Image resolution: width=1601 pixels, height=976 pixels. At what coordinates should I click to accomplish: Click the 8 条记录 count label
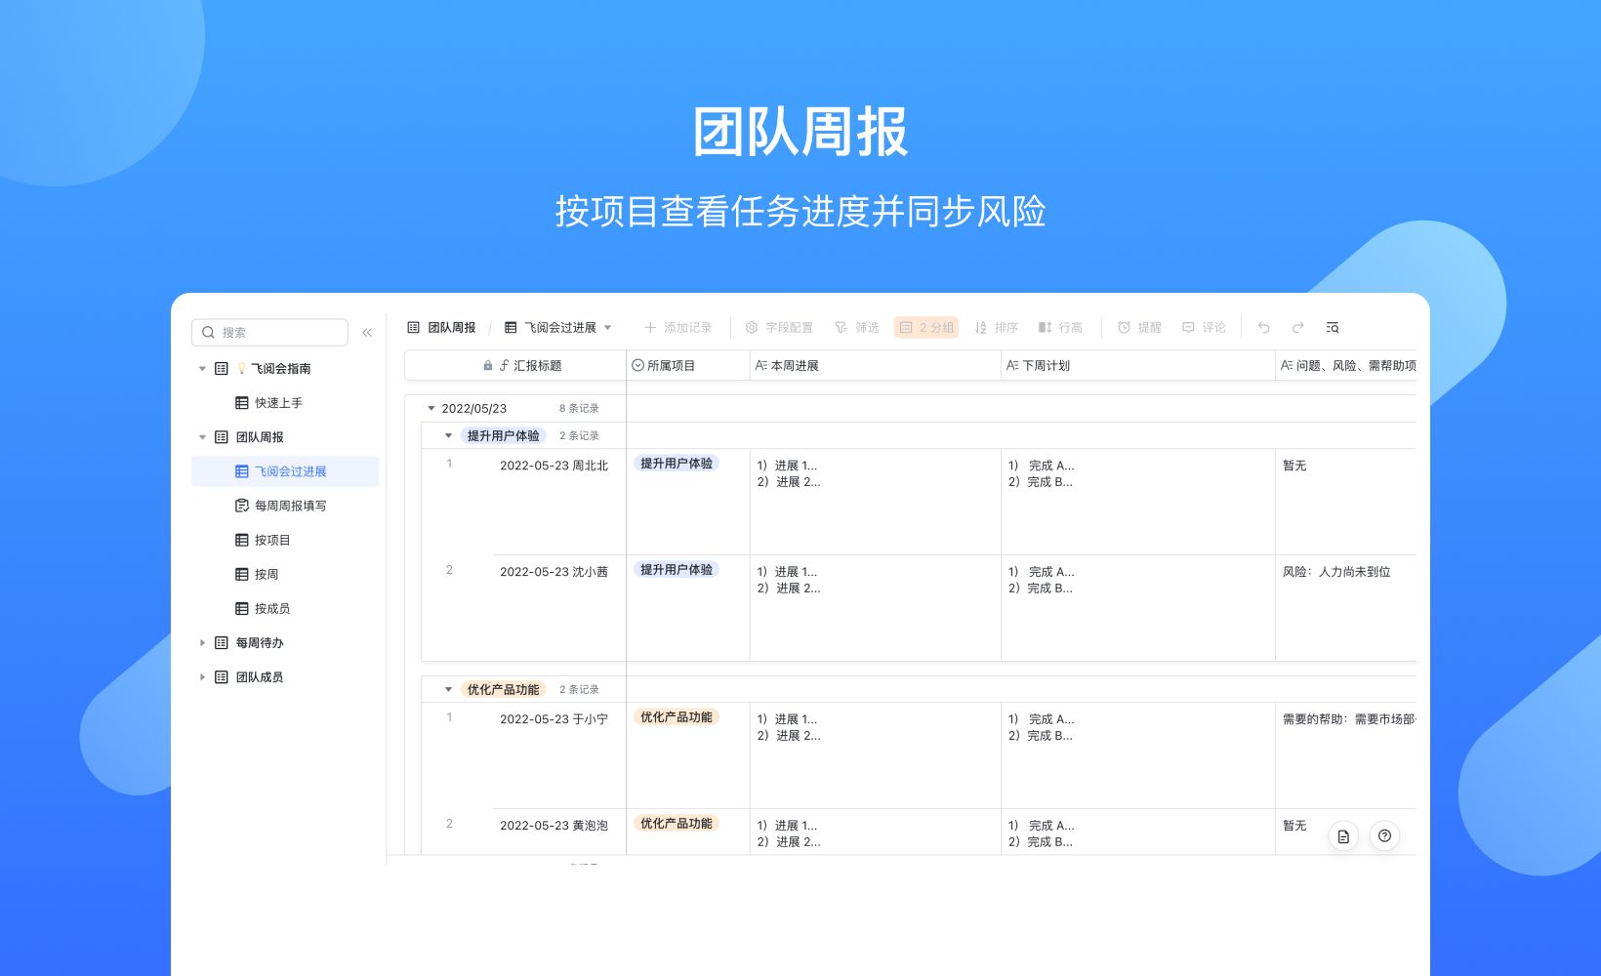(x=579, y=409)
